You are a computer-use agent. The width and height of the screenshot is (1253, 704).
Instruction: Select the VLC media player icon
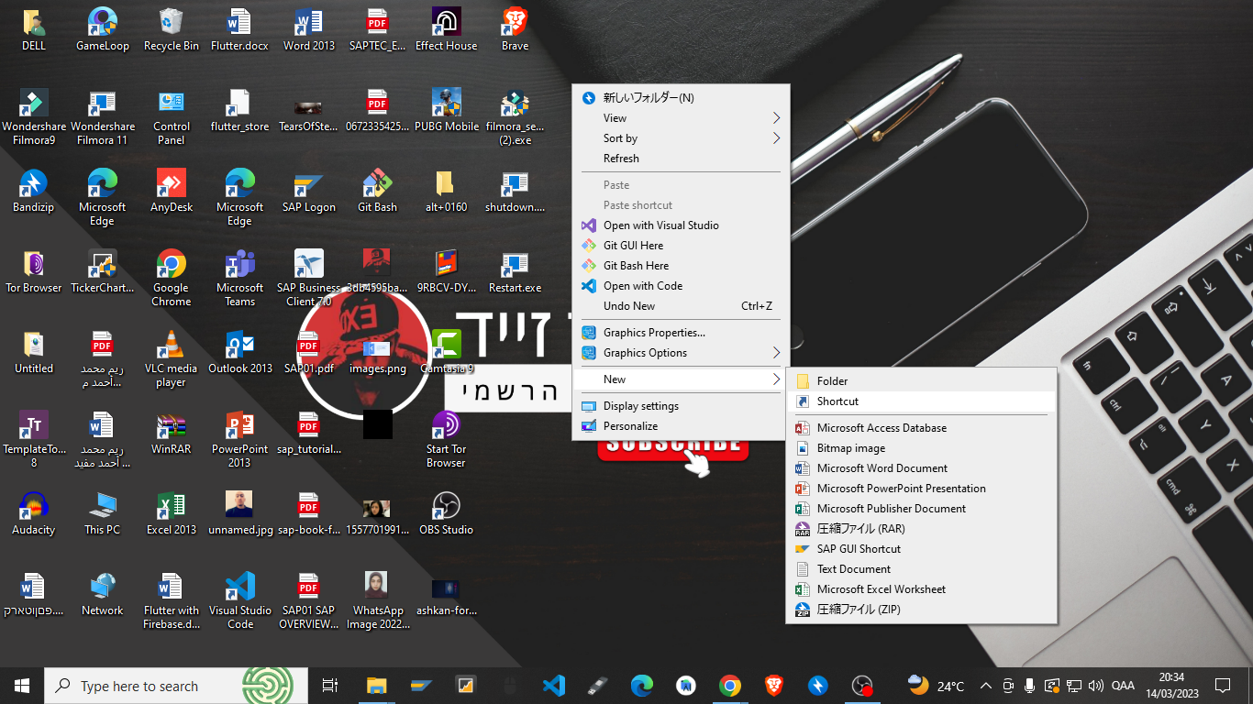(171, 358)
